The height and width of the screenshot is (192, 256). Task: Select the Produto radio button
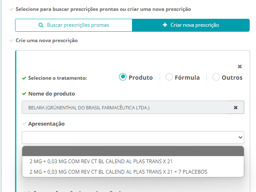pyautogui.click(x=123, y=77)
